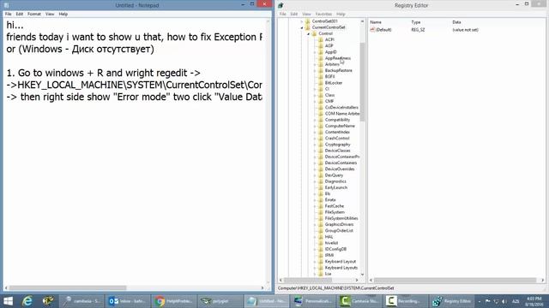Screen dimensions: 549x308
Task: Click the taskbar clock
Action: click(x=534, y=301)
